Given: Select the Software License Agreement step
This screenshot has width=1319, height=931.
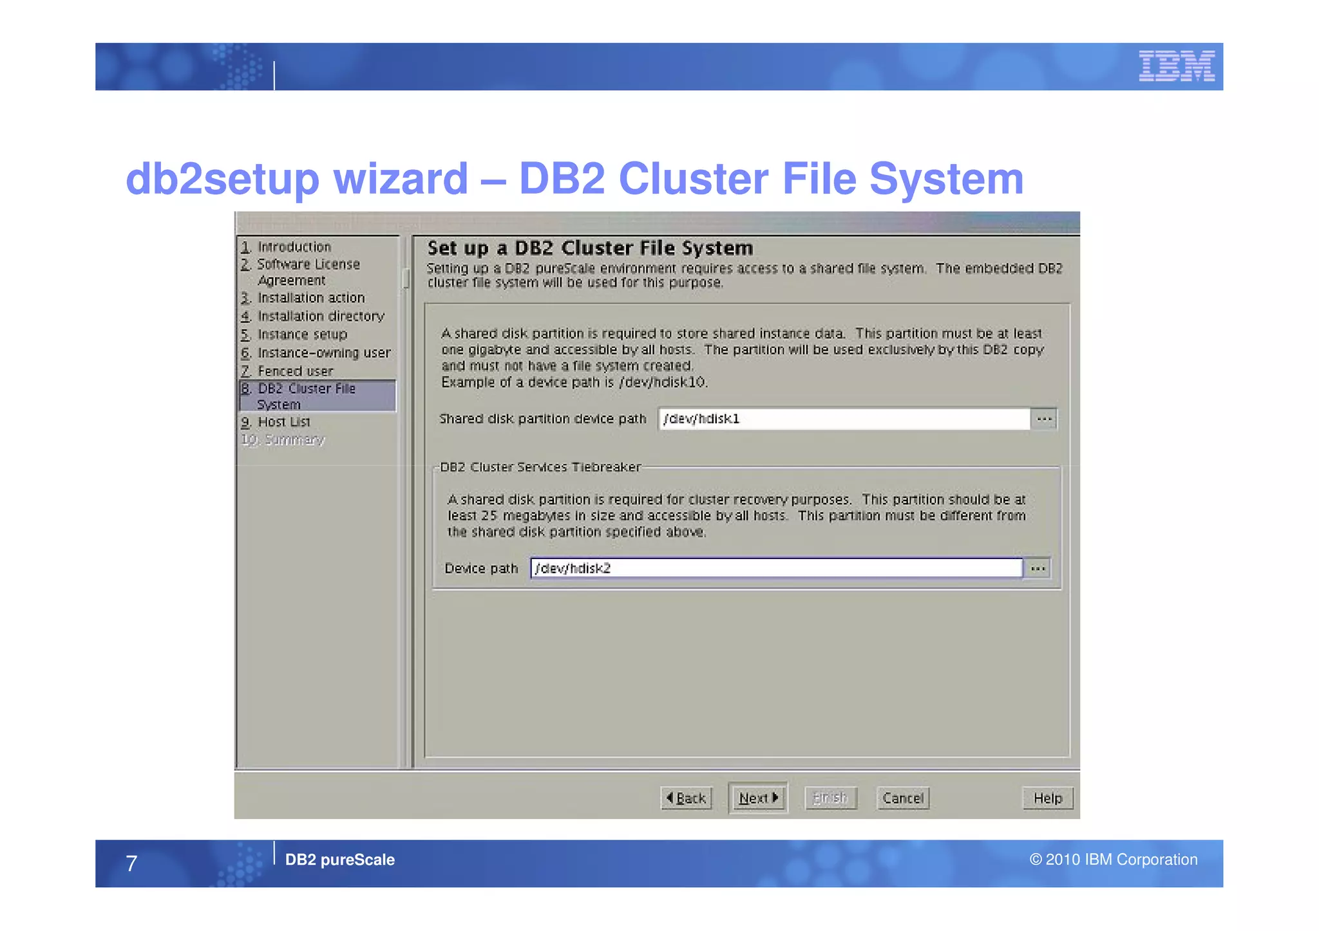Looking at the screenshot, I should [300, 272].
